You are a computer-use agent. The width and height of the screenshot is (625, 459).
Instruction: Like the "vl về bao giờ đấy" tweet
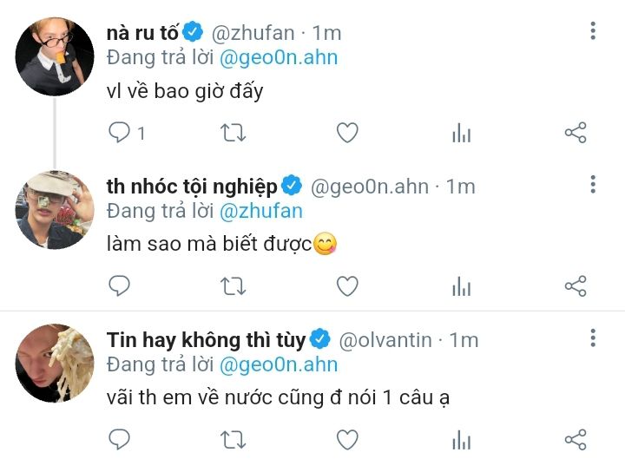pos(347,133)
